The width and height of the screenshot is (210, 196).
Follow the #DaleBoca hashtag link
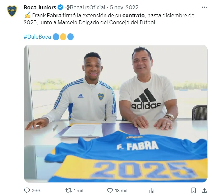point(37,37)
